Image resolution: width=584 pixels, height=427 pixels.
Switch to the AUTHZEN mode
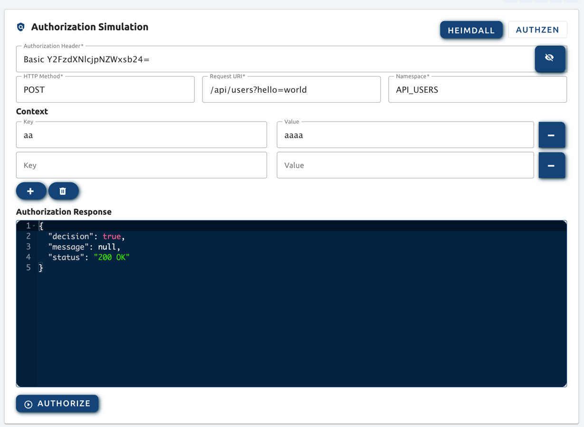pyautogui.click(x=537, y=30)
